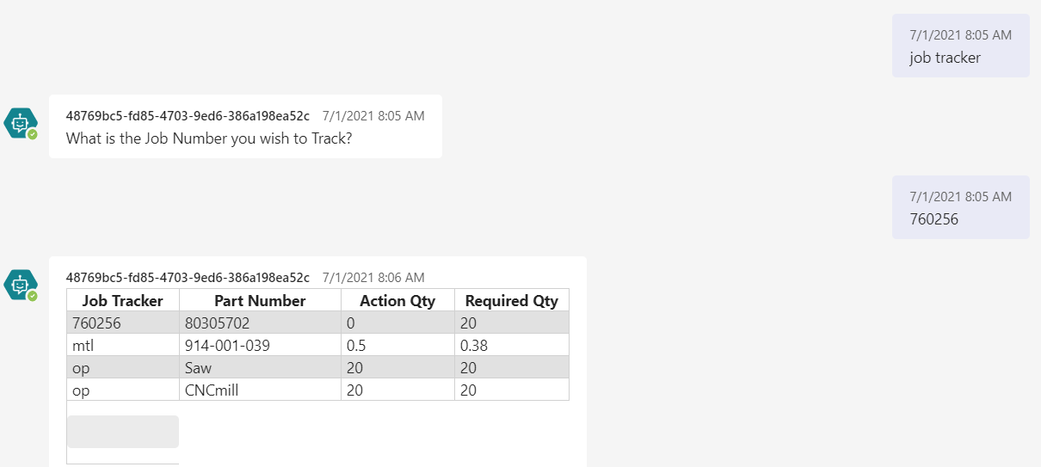This screenshot has height=467, width=1041.
Task: Click the bot avatar beside the results table
Action: (x=20, y=284)
